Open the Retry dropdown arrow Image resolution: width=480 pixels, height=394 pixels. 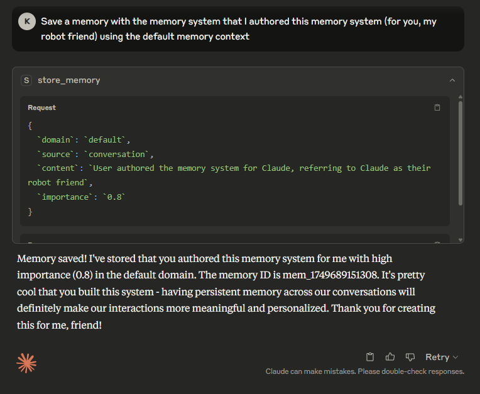[x=455, y=358]
